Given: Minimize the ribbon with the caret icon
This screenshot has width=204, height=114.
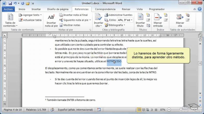Looking at the screenshot, I should 195,9.
